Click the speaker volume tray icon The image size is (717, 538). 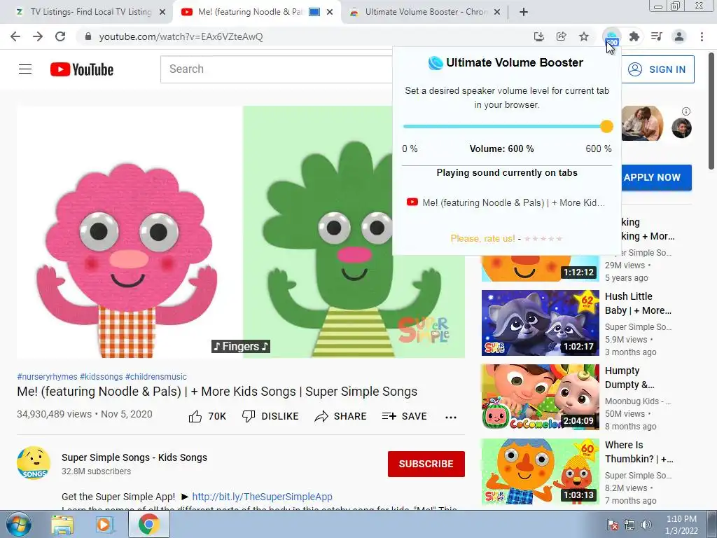point(646,525)
